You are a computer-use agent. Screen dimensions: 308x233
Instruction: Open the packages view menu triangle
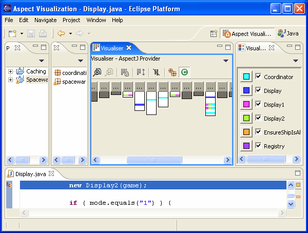[81, 61]
